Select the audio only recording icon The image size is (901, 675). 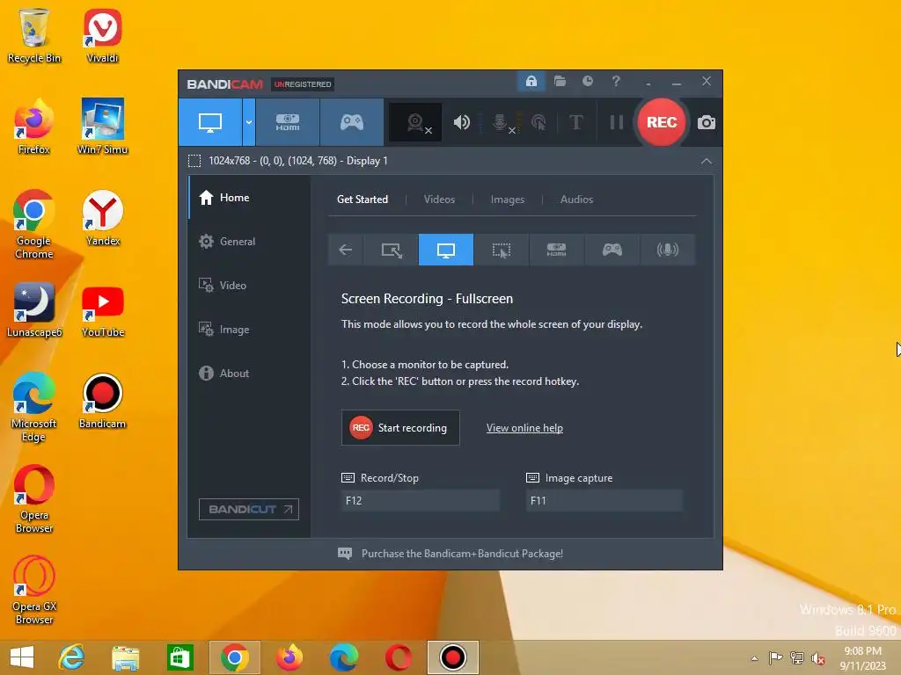coord(667,250)
